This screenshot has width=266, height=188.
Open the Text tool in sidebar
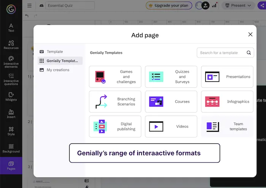[11, 28]
